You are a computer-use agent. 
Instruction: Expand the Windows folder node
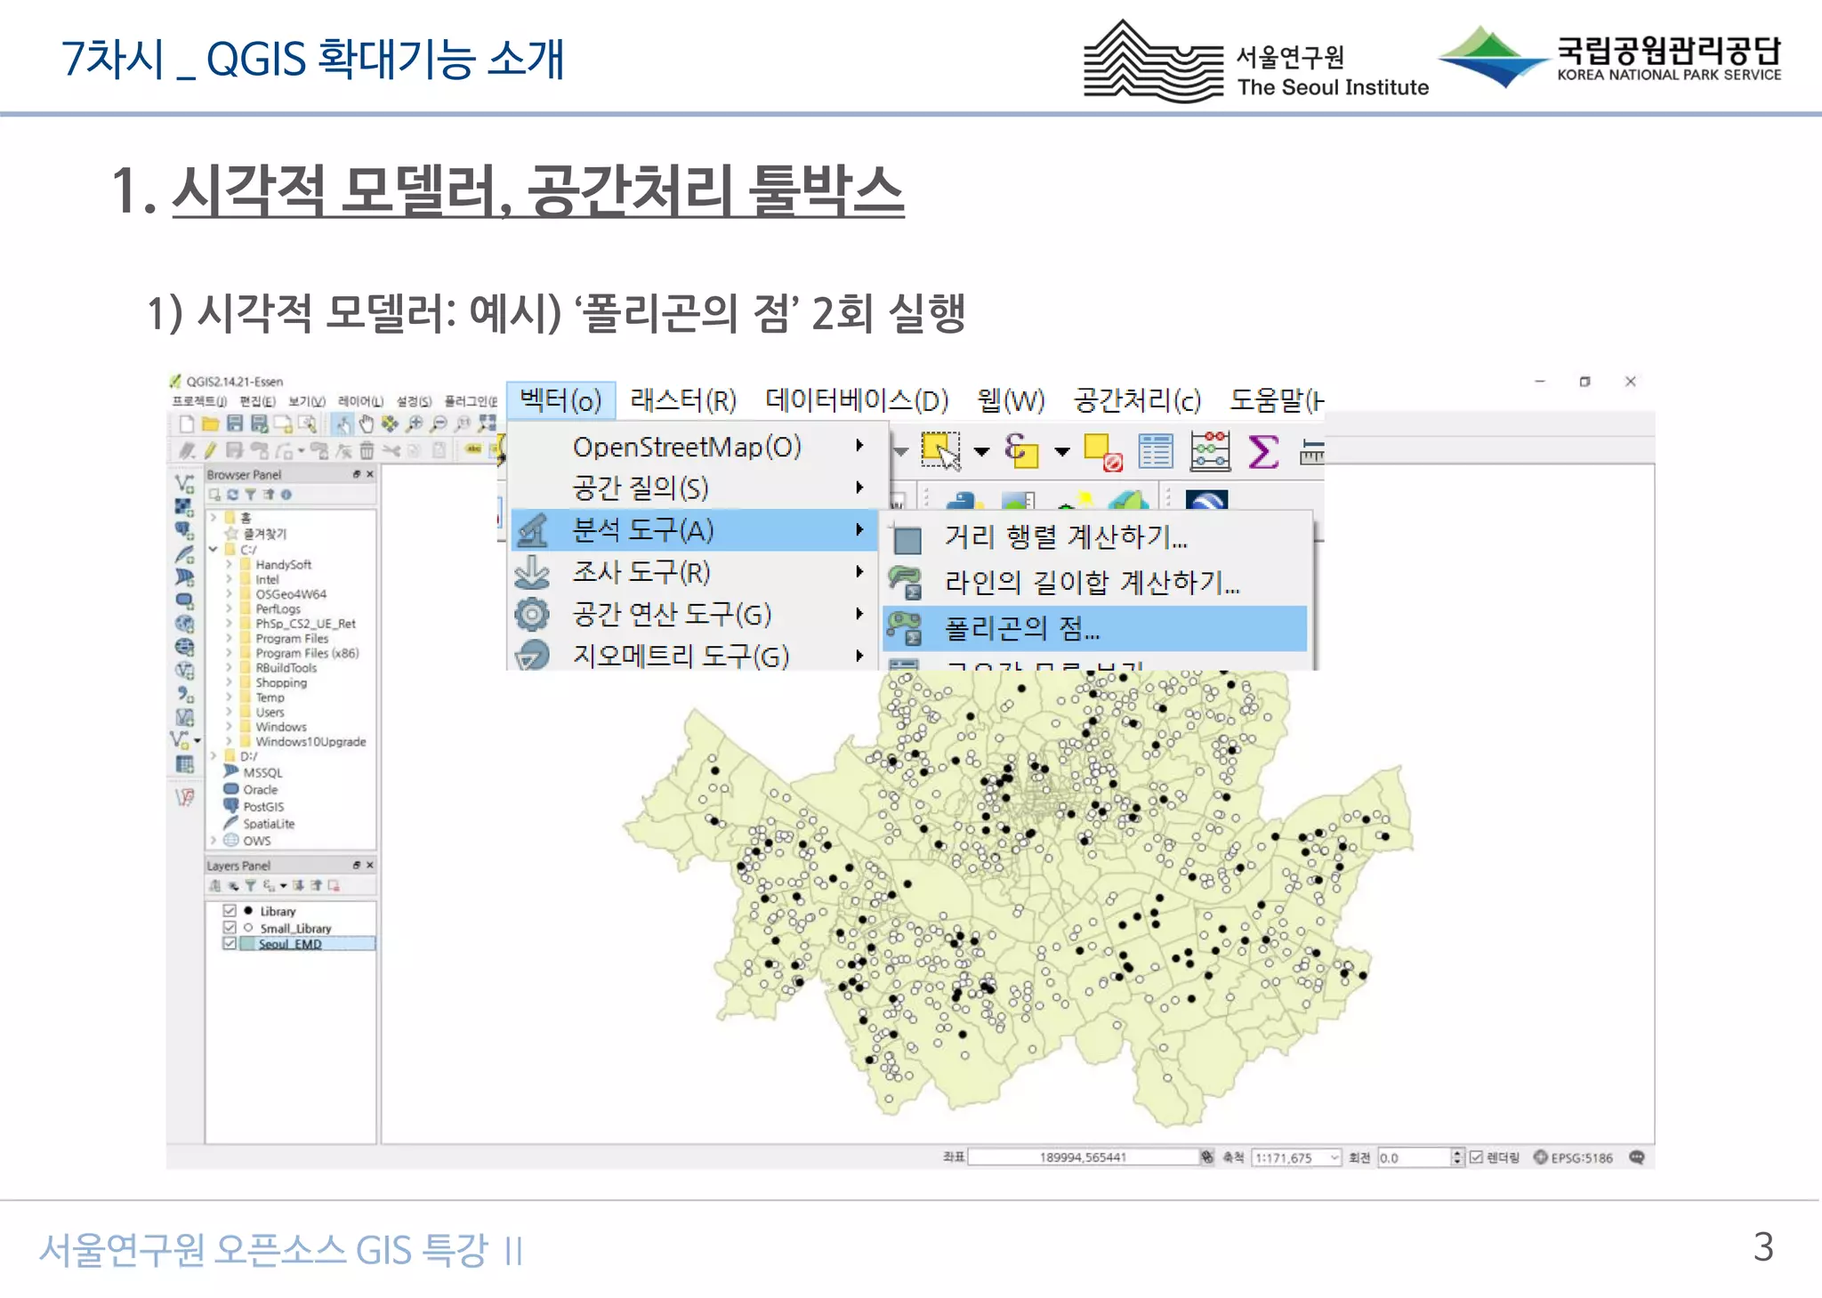[x=229, y=727]
